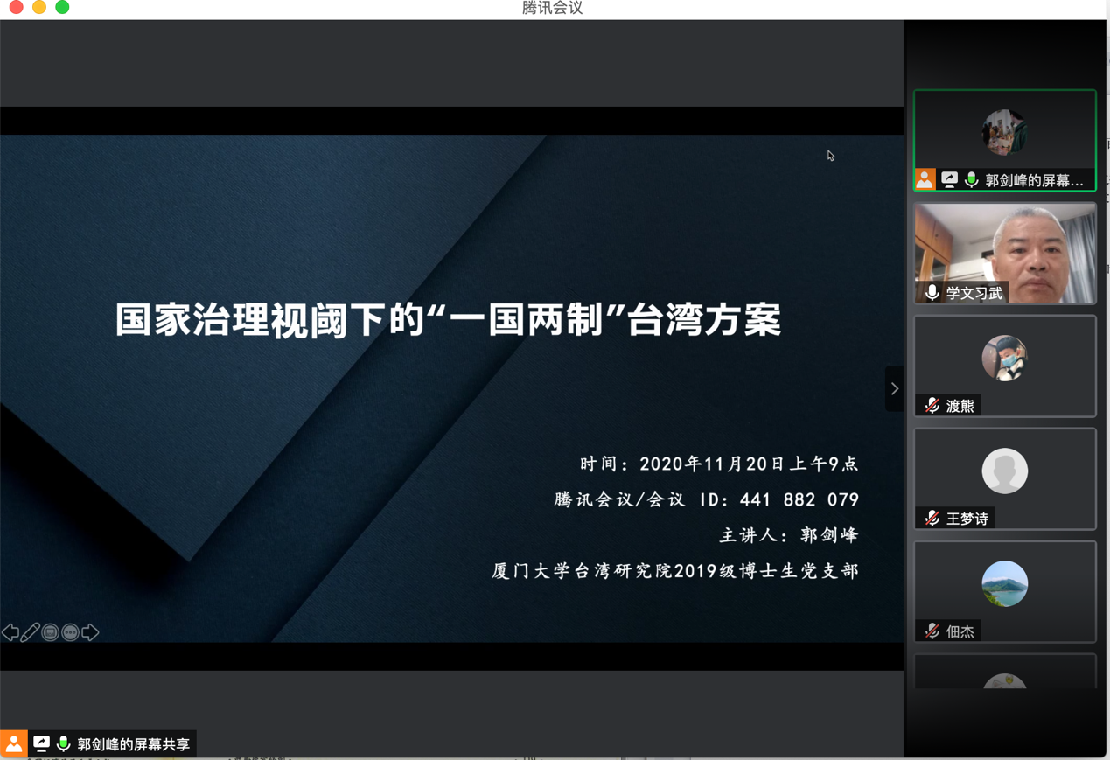Open the slide overview icon
The height and width of the screenshot is (760, 1110).
[51, 632]
